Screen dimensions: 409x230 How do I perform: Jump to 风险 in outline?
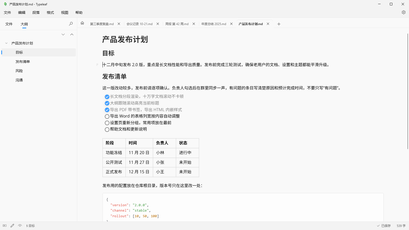[39, 71]
